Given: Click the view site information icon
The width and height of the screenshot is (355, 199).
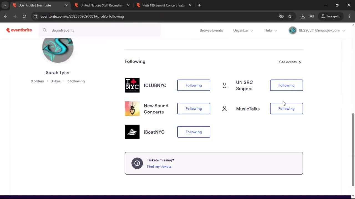Looking at the screenshot, I should (35, 16).
